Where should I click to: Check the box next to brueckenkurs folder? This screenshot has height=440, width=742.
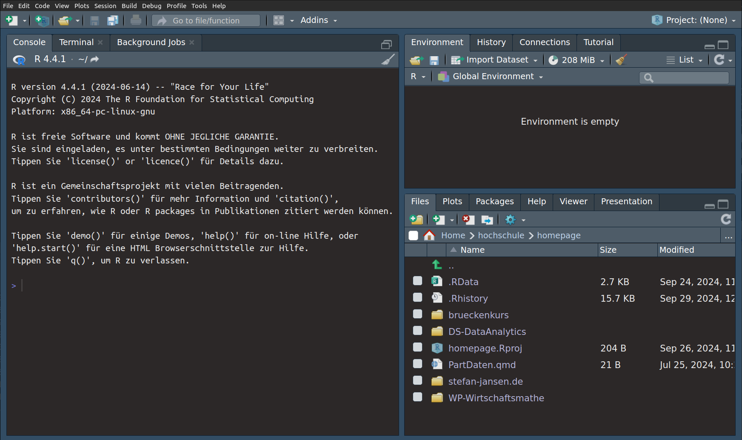[418, 314]
